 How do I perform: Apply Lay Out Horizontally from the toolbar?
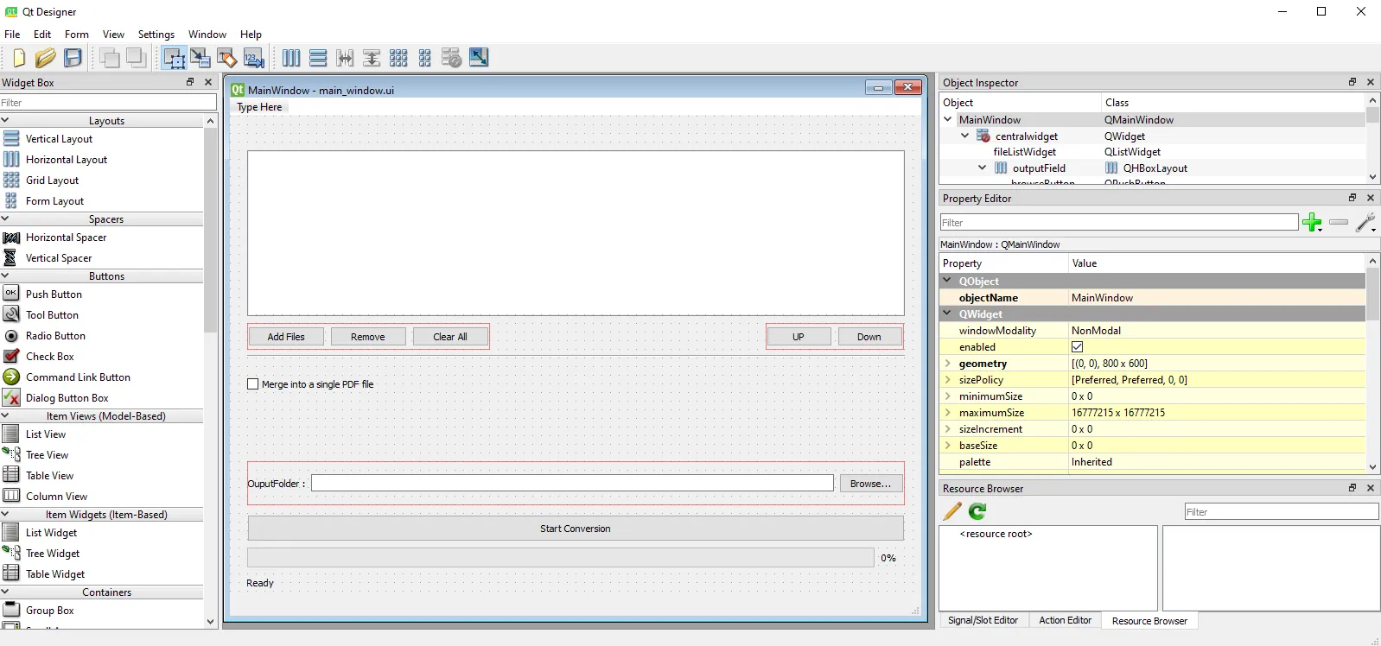(x=291, y=58)
